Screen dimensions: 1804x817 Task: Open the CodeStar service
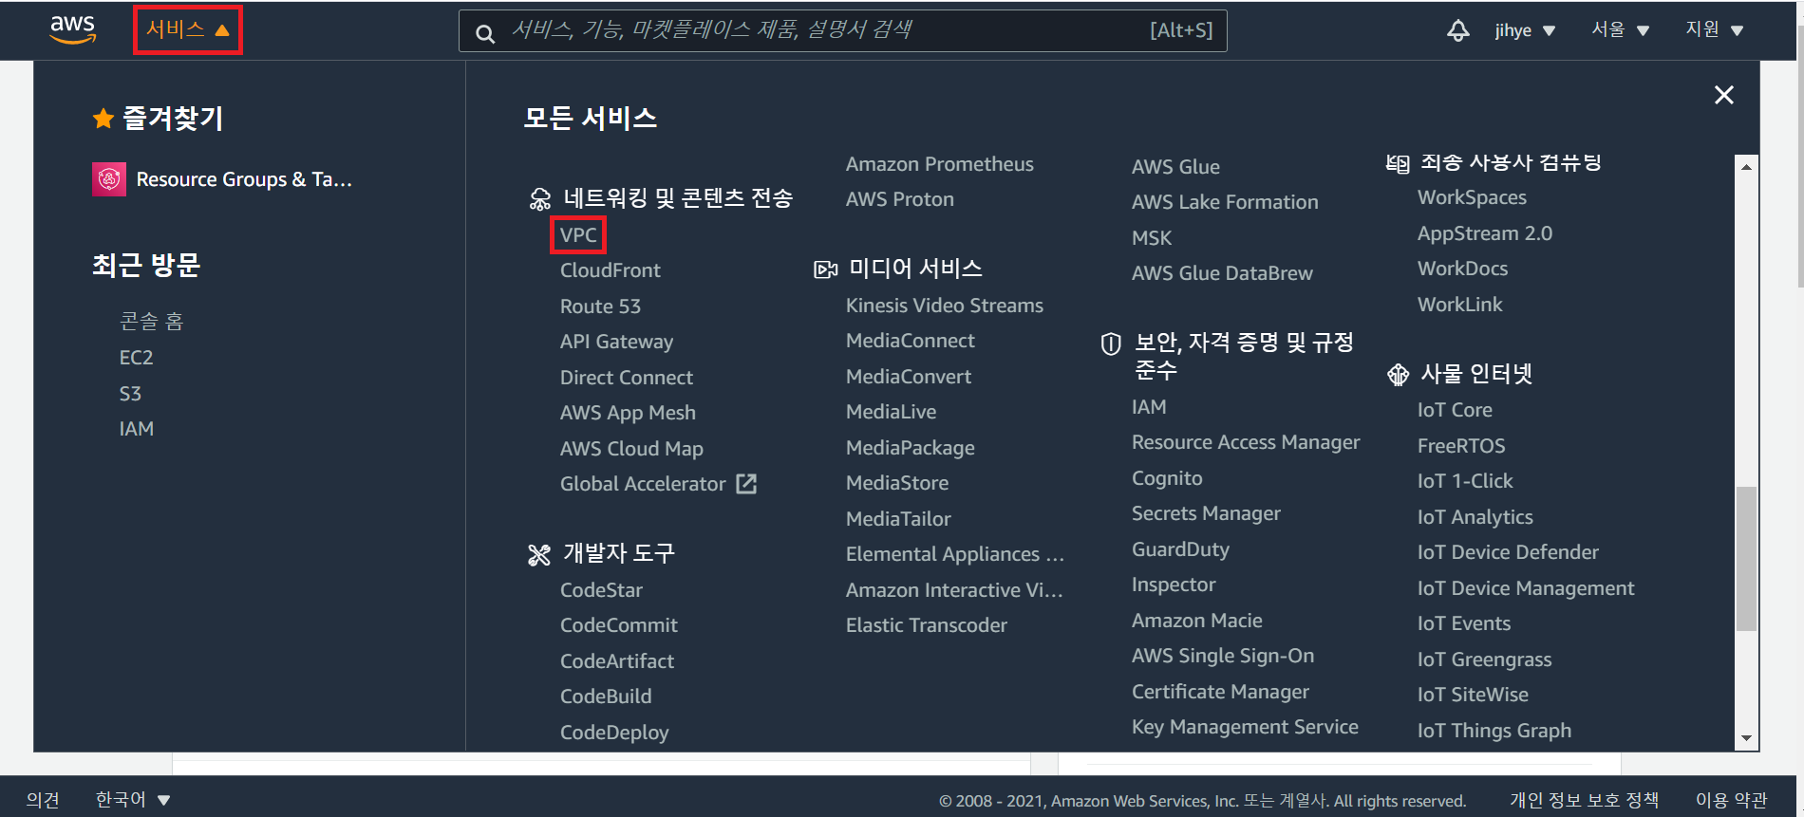[x=601, y=590]
